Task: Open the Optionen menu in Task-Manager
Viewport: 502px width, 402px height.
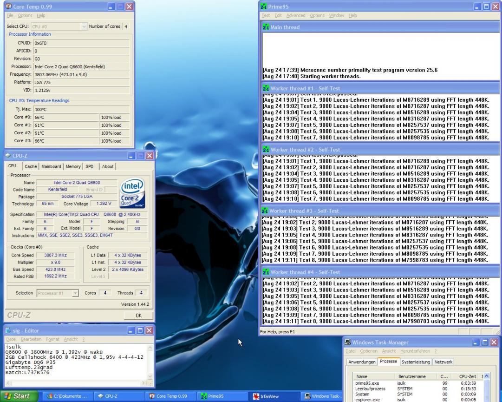Action: (369, 351)
